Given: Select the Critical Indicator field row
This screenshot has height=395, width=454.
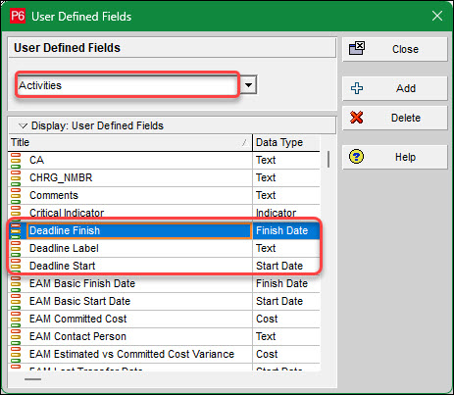Looking at the screenshot, I should click(x=164, y=213).
